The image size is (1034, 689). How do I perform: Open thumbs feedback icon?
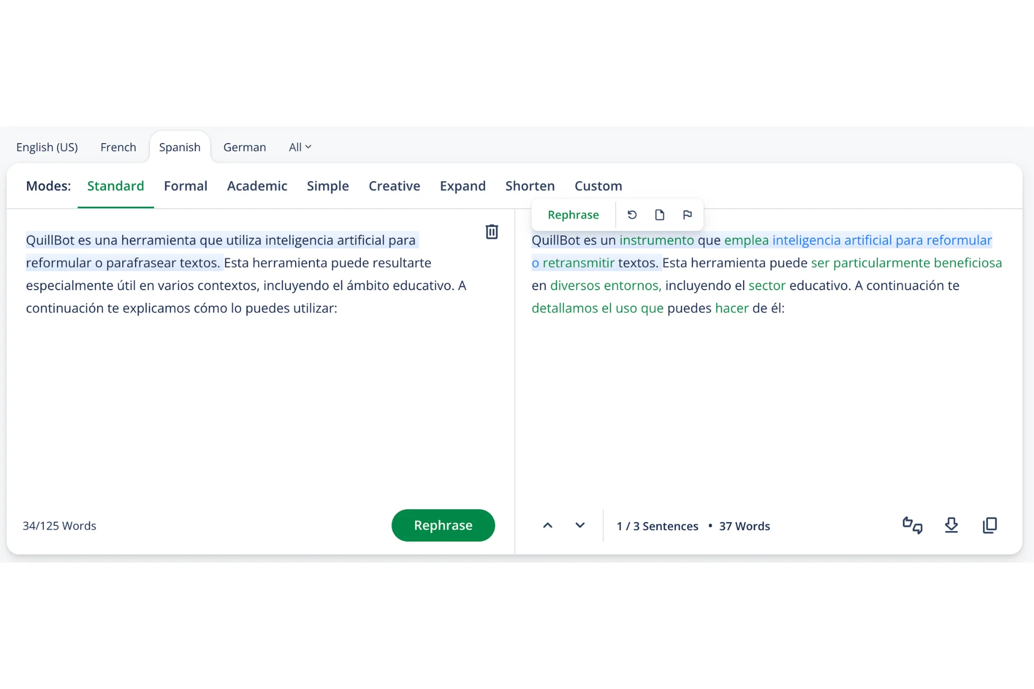pyautogui.click(x=912, y=525)
